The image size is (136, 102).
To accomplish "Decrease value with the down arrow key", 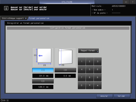I will point(89,85).
